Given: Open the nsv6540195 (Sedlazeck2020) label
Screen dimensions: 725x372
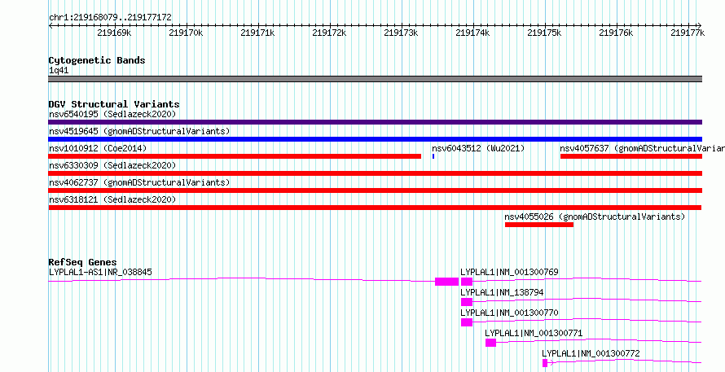Looking at the screenshot, I should (112, 114).
